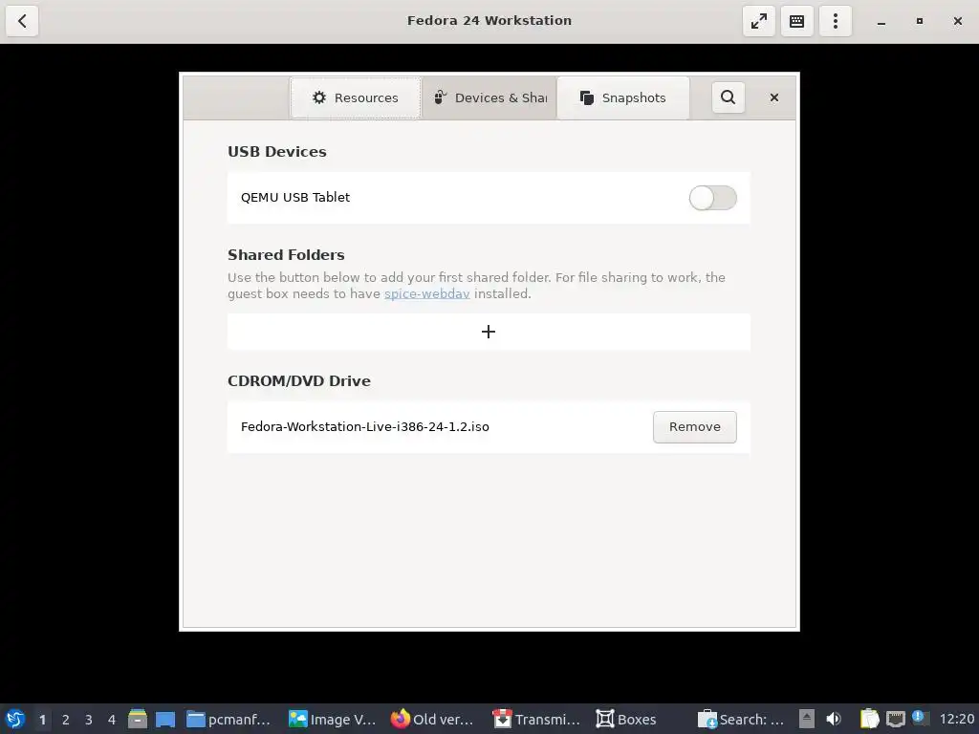
Task: Open the update notification tray icon
Action: pyautogui.click(x=920, y=718)
